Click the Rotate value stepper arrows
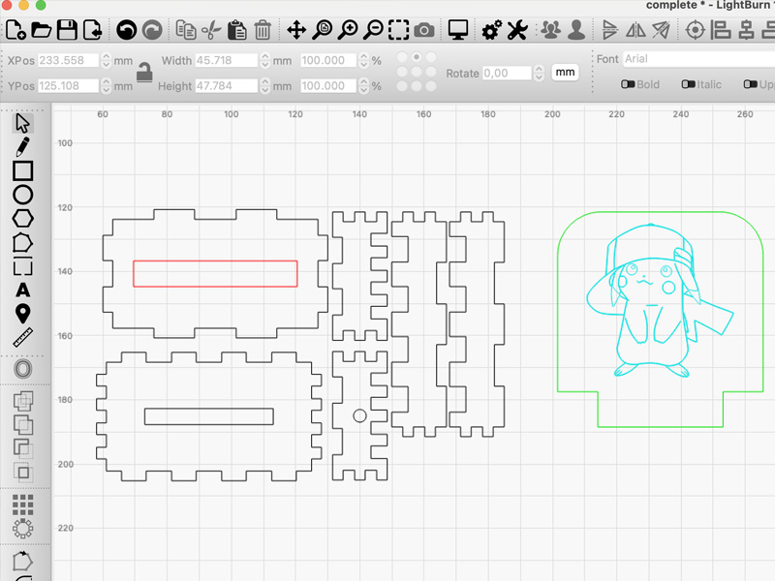775x581 pixels. pos(539,74)
